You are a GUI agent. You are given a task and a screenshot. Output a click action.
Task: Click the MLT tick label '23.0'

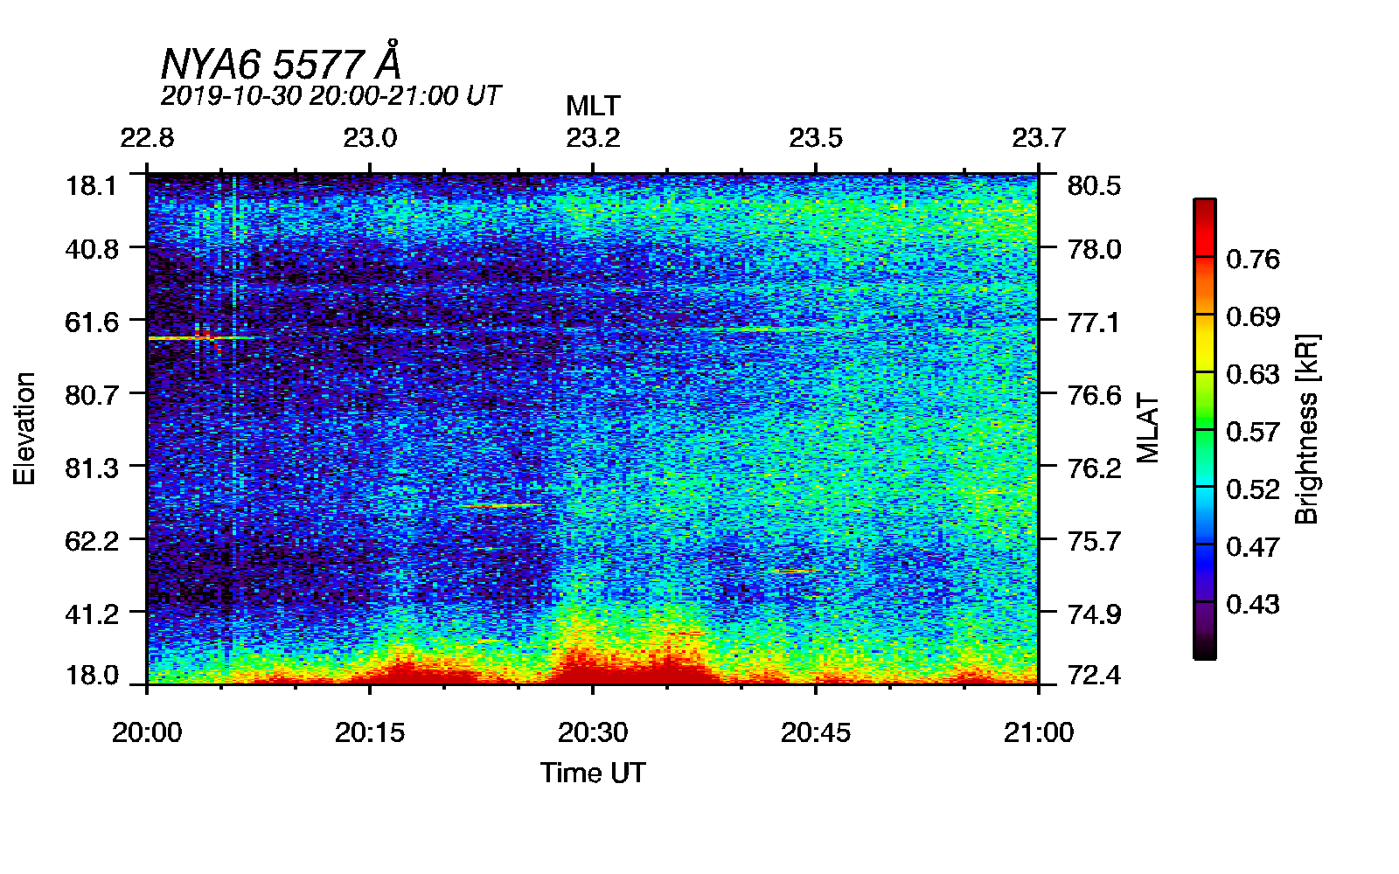coord(370,138)
